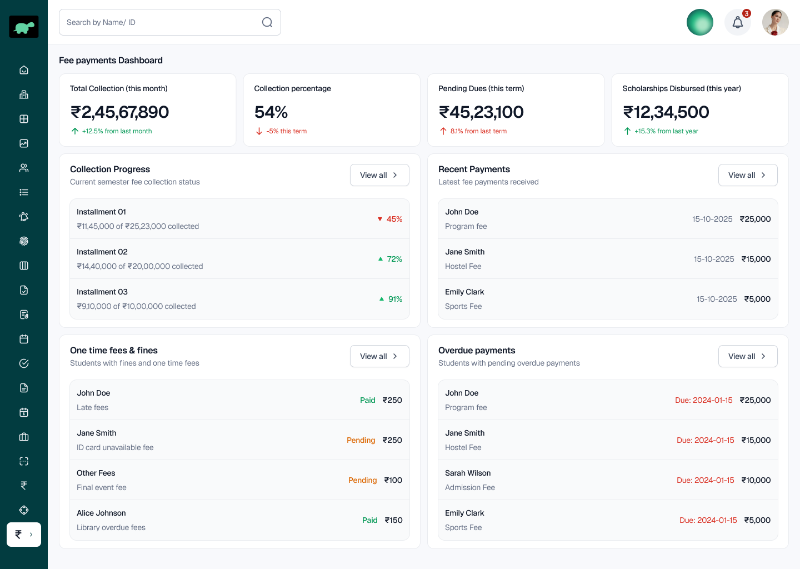Expand View all under Collection Progress

pos(379,174)
